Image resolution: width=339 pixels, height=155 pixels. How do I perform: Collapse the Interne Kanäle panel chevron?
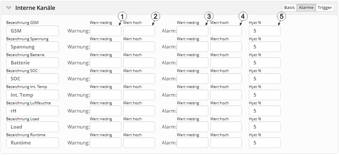(9, 8)
